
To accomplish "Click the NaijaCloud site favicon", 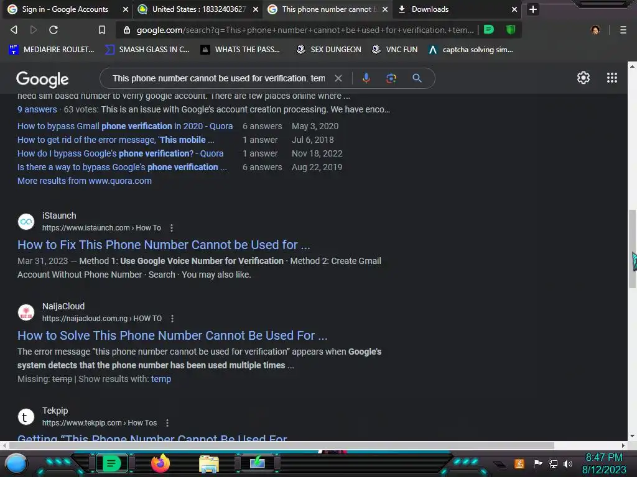I will click(26, 312).
